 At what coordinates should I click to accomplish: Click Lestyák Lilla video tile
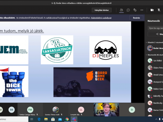pyautogui.click(x=81, y=110)
